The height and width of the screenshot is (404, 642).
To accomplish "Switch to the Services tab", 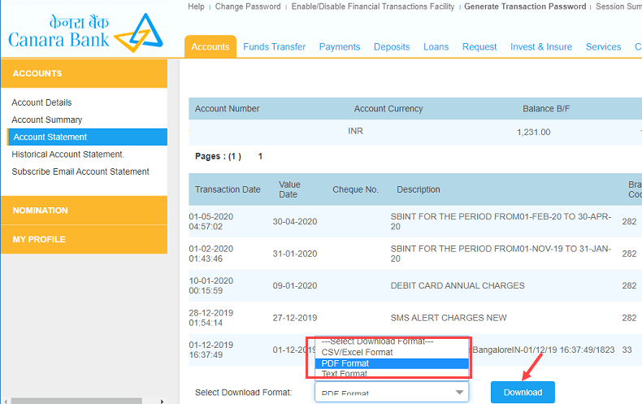I will pos(603,46).
